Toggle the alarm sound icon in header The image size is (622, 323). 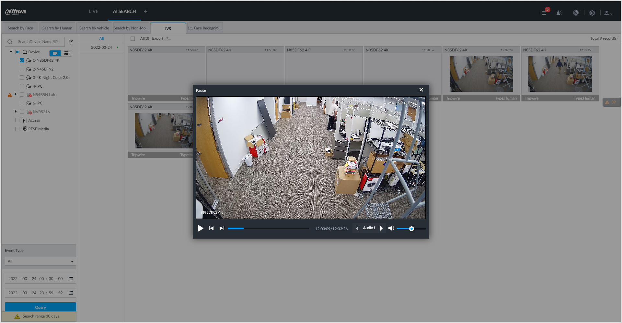coord(559,13)
